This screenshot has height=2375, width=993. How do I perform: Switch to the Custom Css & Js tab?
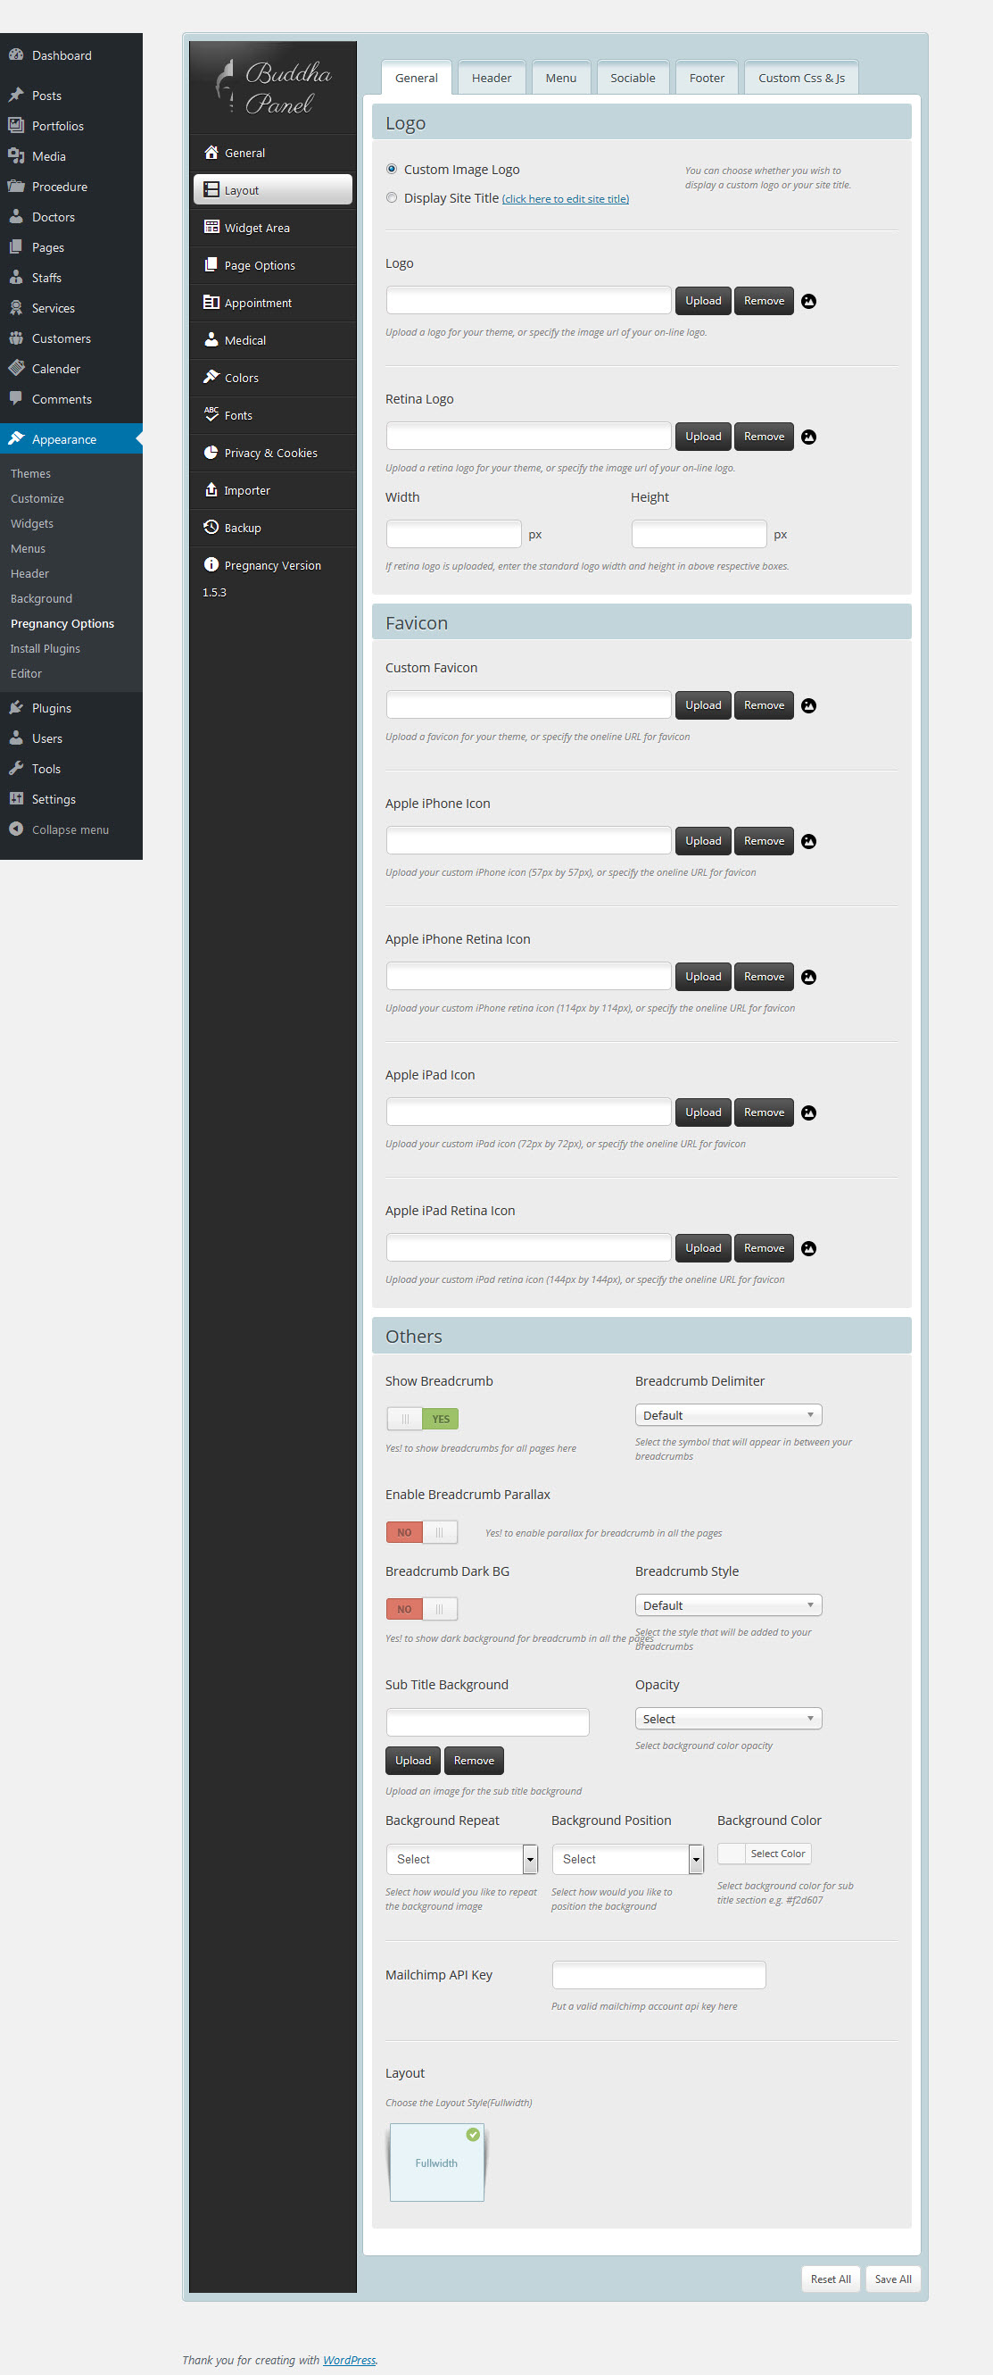(x=801, y=78)
